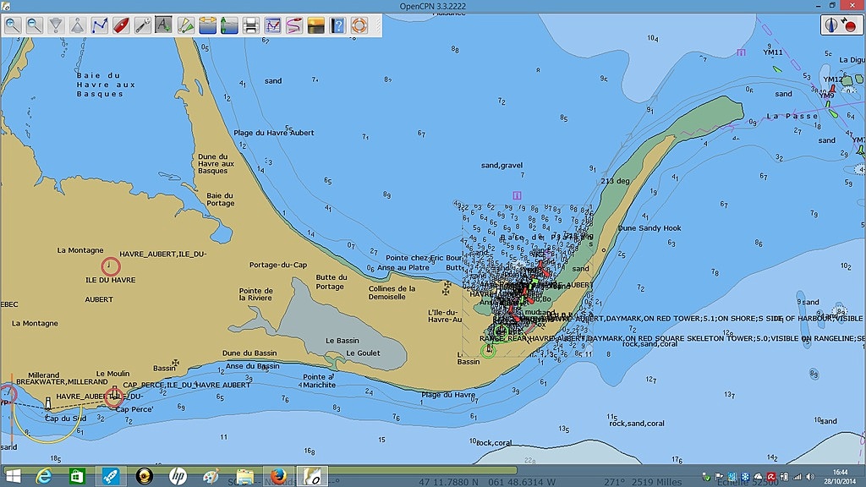The image size is (866, 487).
Task: Start the Create Route tool
Action: click(x=100, y=25)
